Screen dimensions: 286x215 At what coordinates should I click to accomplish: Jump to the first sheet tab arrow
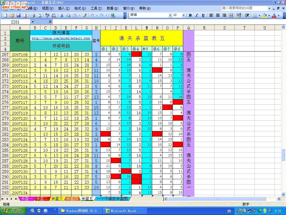tap(3, 199)
